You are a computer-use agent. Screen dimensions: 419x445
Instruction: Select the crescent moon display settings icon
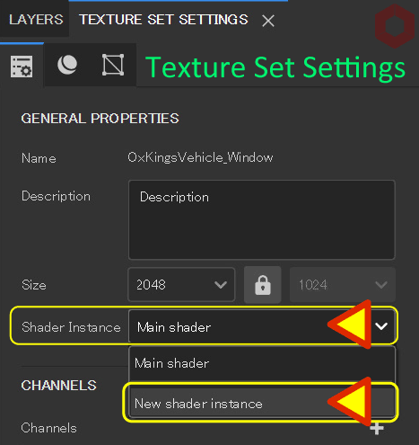67,65
